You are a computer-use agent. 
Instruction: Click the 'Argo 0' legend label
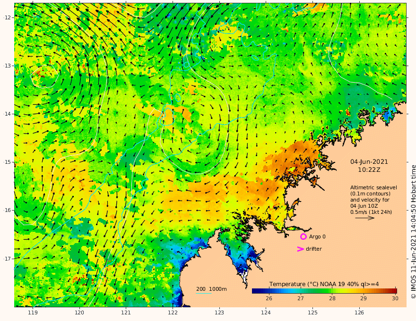click(317, 237)
